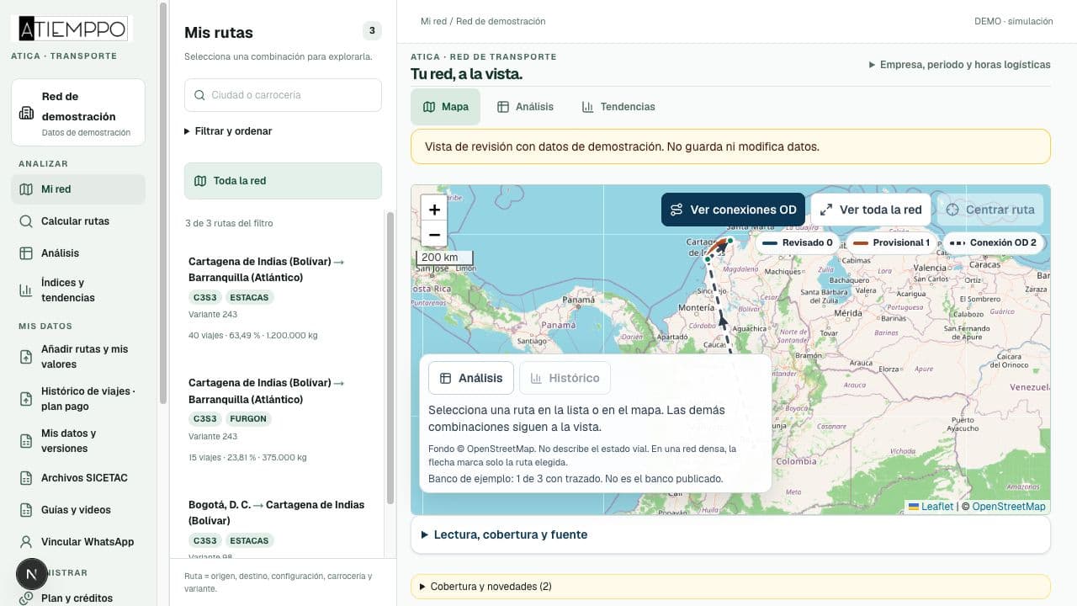Select Cartagena → Barranquilla ESTACAS route
The image size is (1077, 606).
(x=283, y=298)
